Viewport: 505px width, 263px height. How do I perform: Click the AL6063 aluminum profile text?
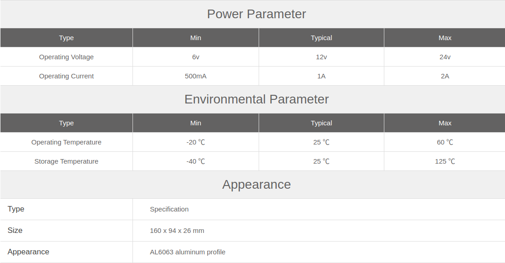pyautogui.click(x=188, y=252)
